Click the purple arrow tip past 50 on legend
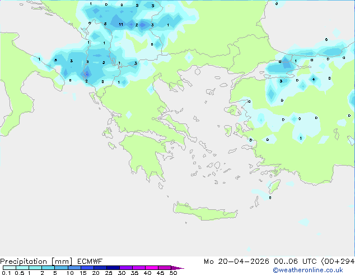 click(177, 268)
